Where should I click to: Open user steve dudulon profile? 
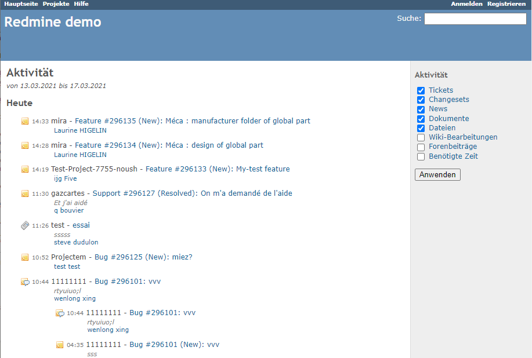coord(76,242)
